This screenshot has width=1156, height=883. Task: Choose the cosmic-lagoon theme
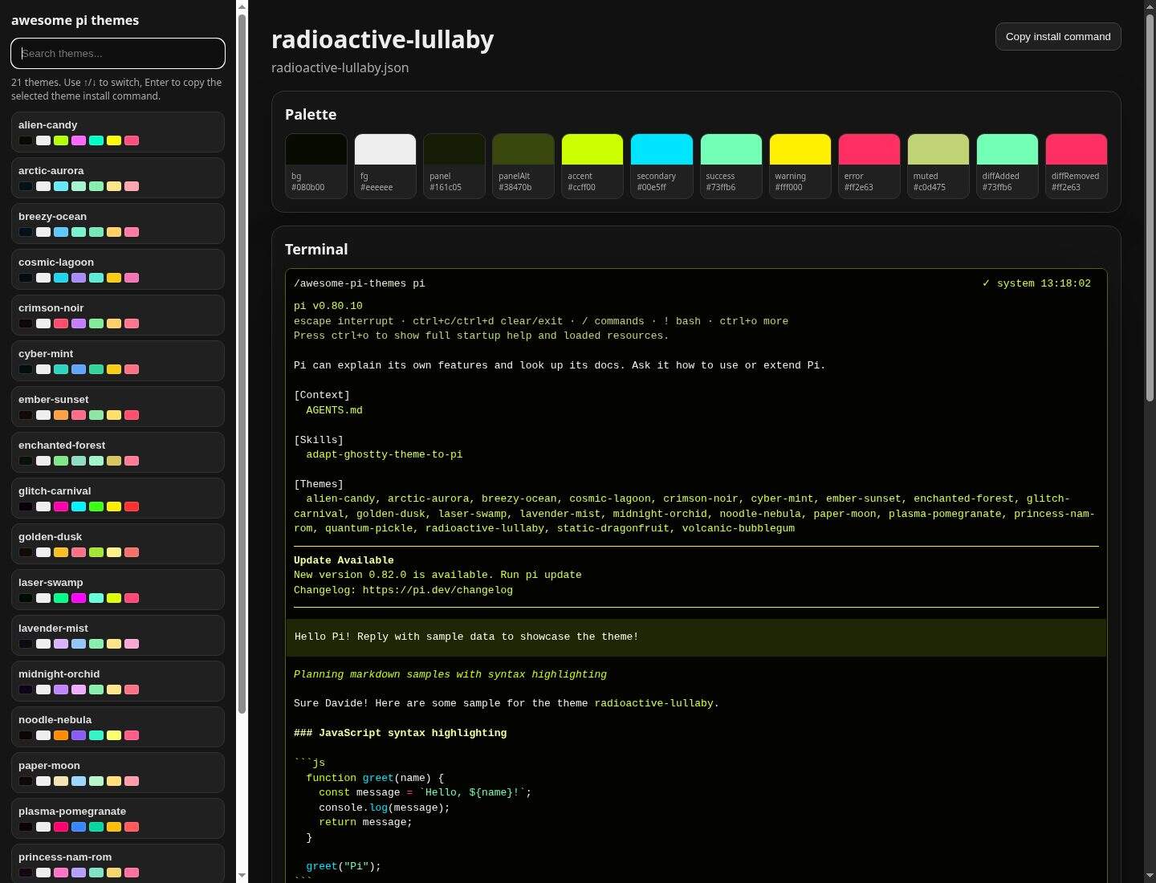[x=118, y=269]
